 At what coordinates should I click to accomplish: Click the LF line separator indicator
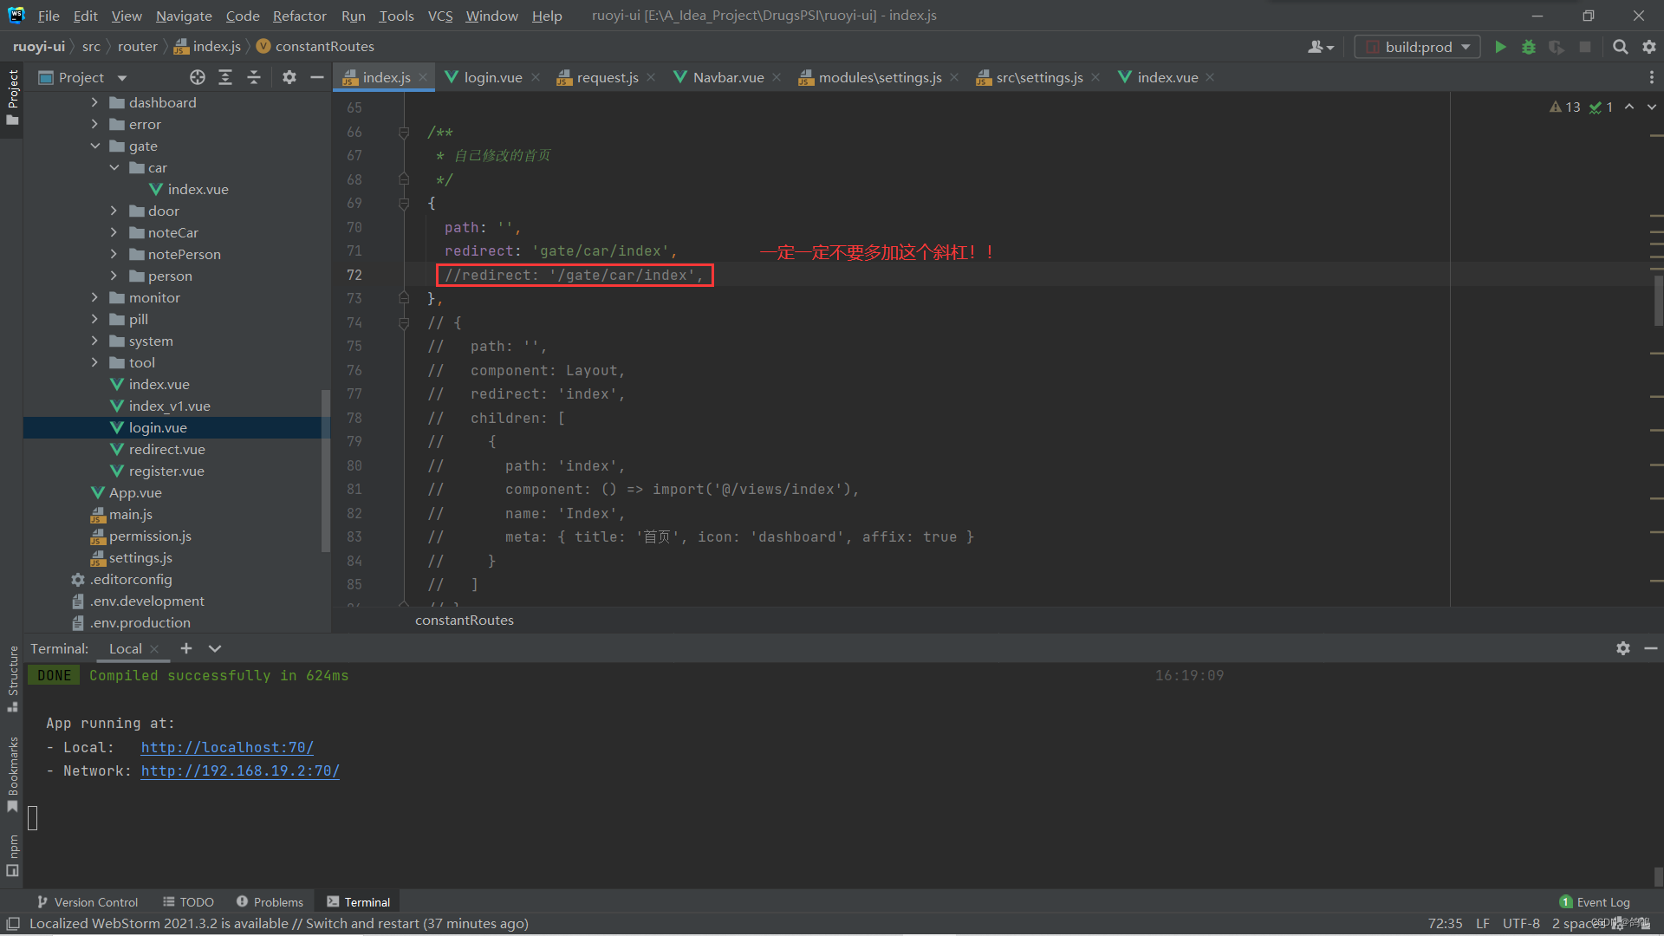coord(1483,923)
